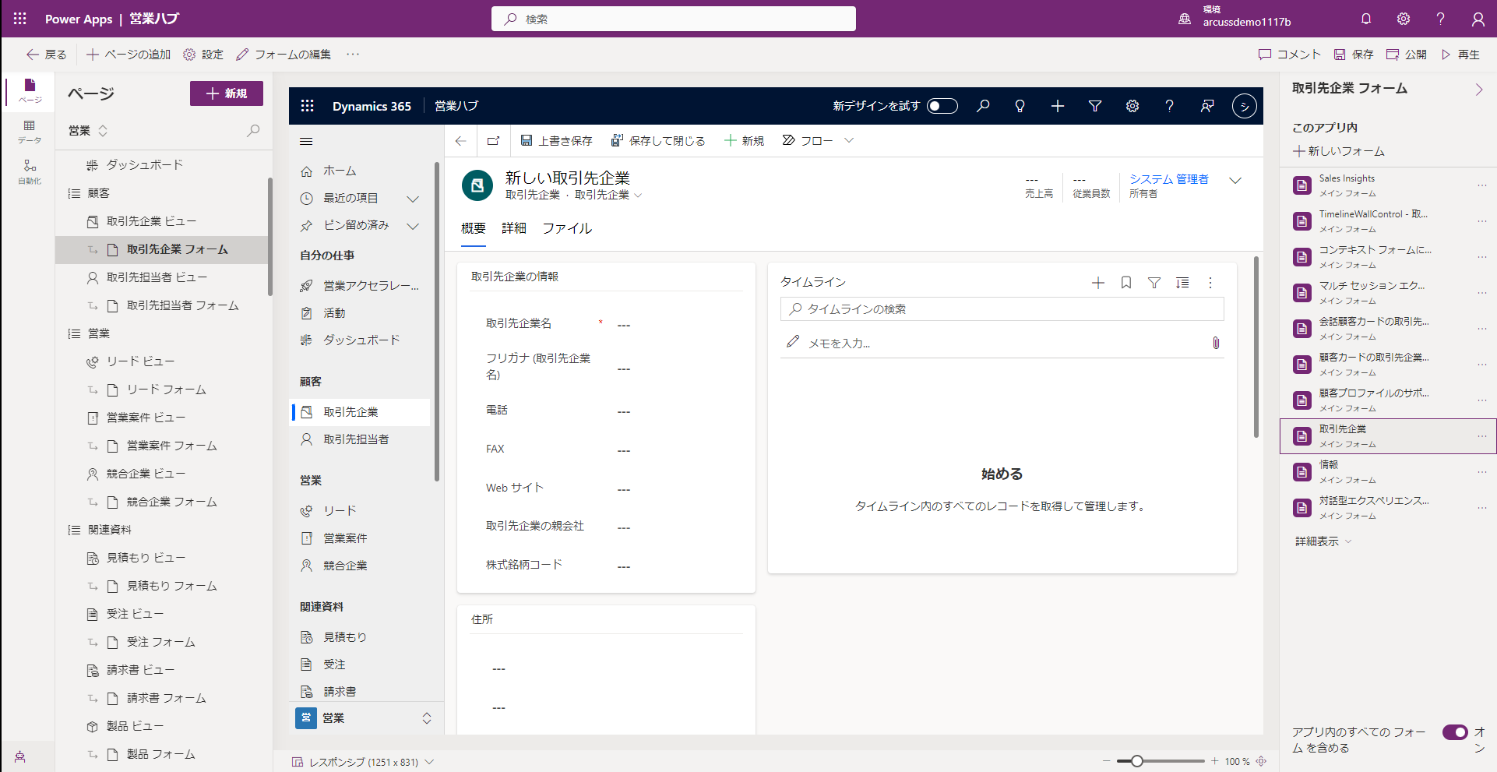Open Dynamics 365 settings gear
The image size is (1497, 772).
click(1132, 106)
